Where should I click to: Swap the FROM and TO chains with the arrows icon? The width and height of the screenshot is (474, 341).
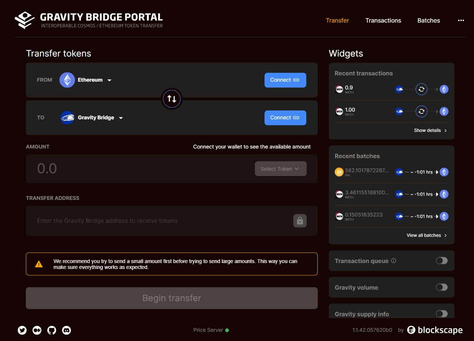tap(172, 99)
